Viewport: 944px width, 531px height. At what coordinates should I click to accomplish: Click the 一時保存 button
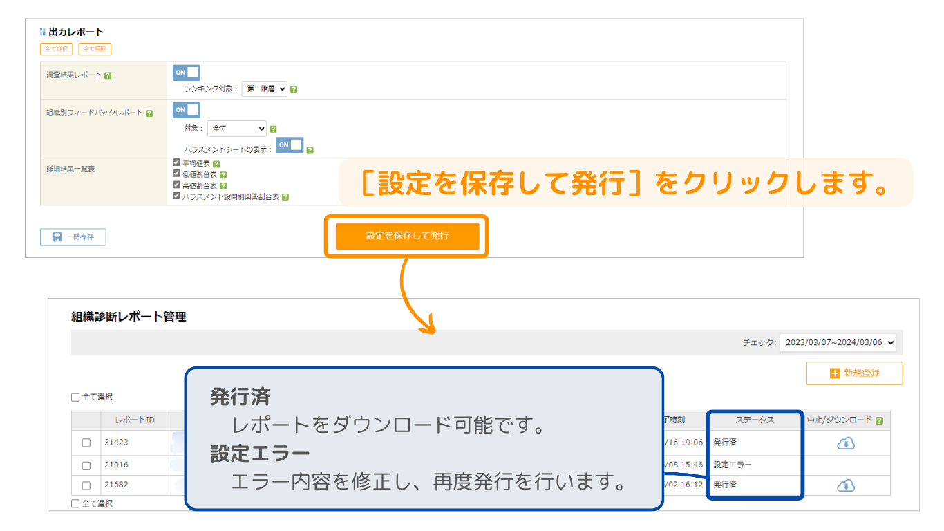pyautogui.click(x=73, y=237)
